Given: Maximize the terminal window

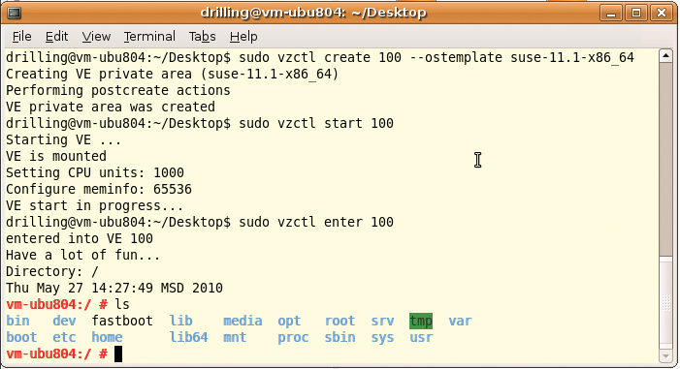Looking at the screenshot, I should 636,13.
